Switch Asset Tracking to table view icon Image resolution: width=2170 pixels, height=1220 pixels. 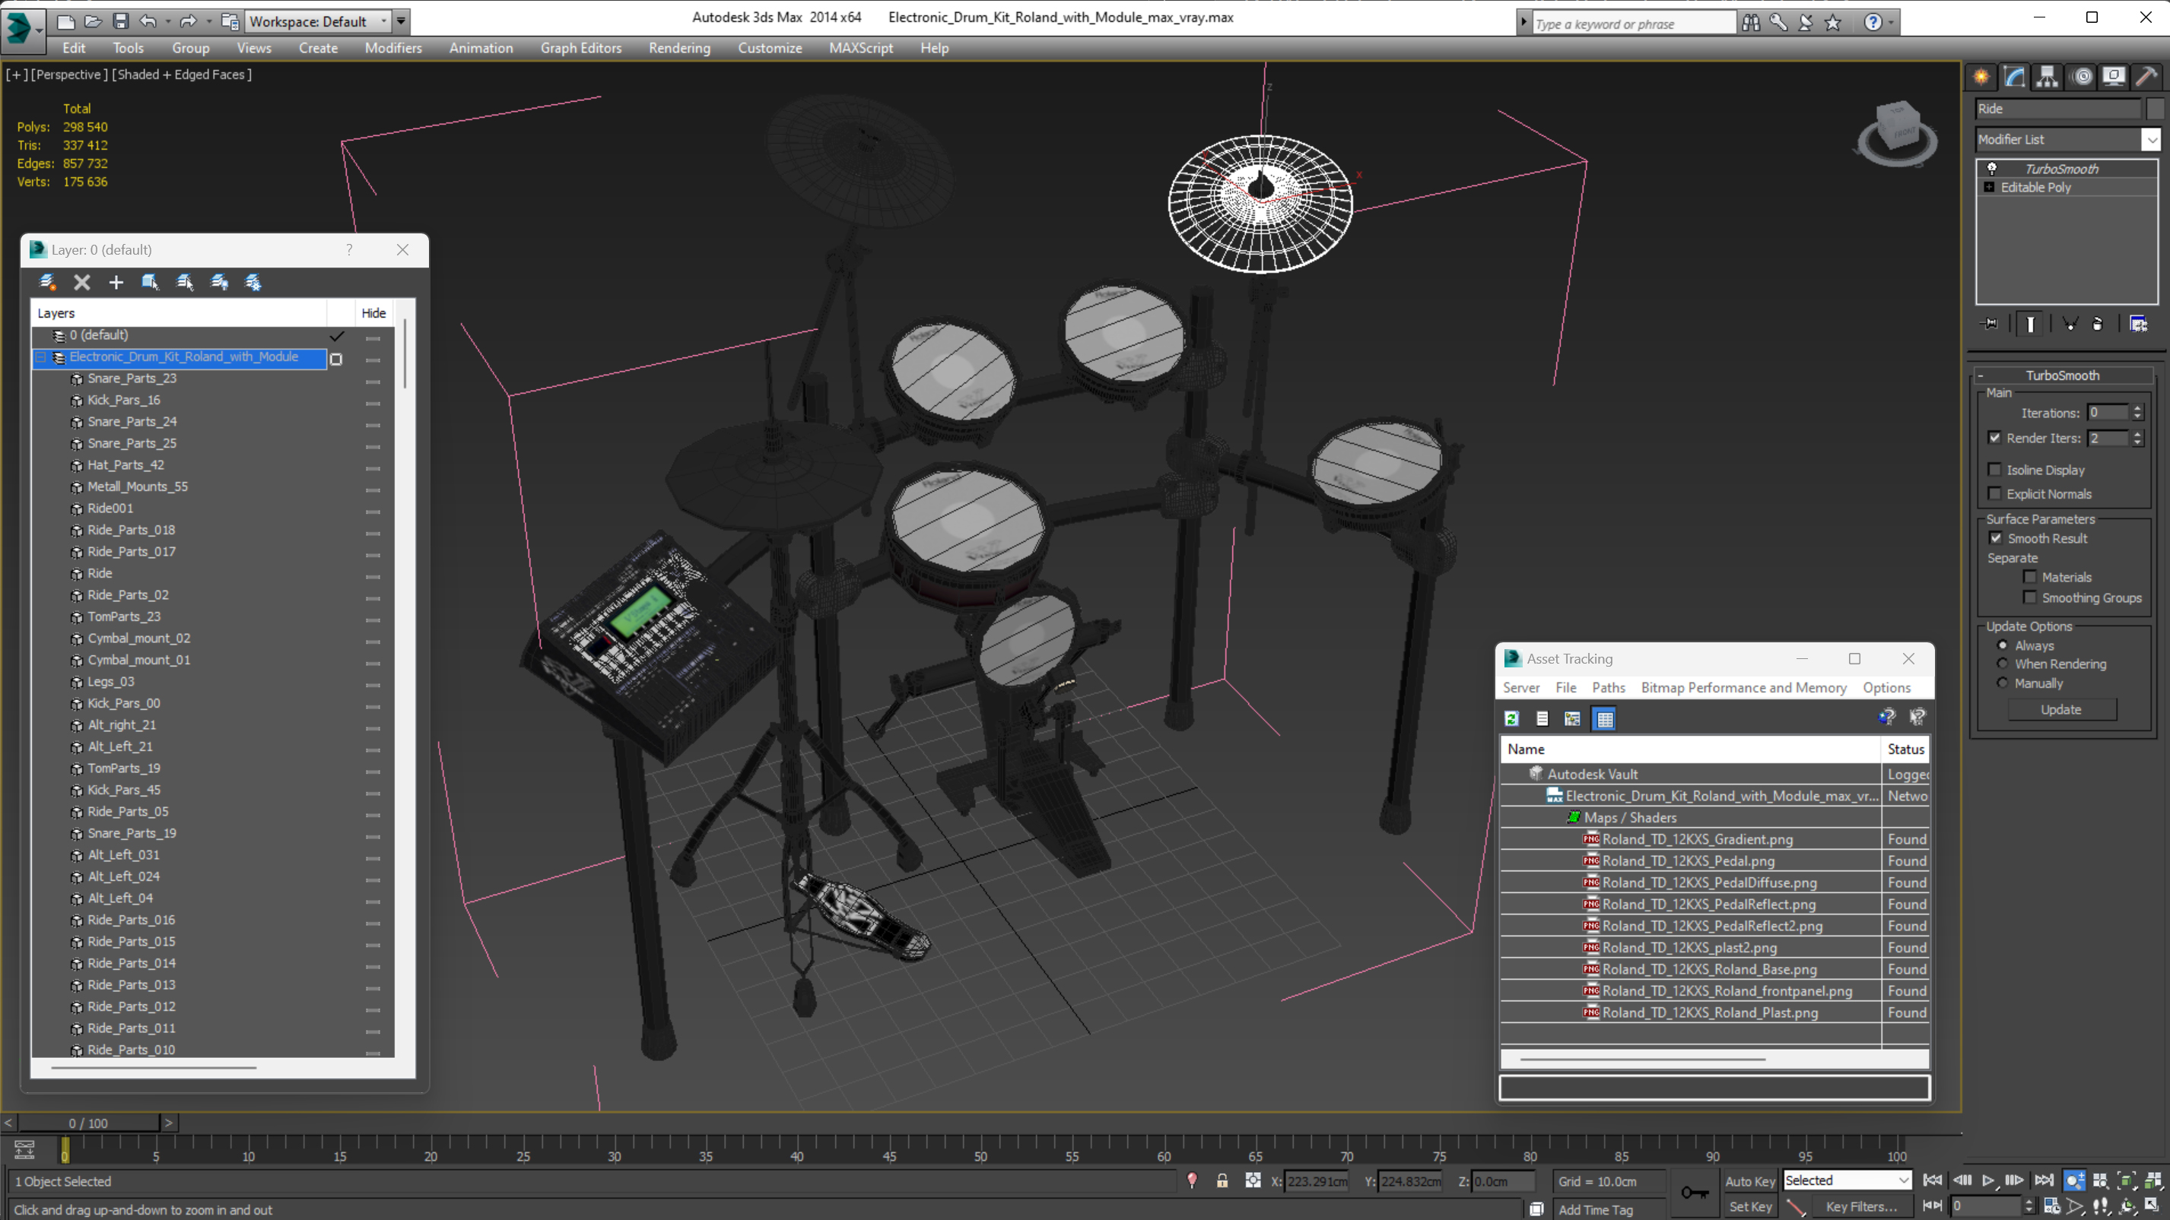pos(1605,718)
